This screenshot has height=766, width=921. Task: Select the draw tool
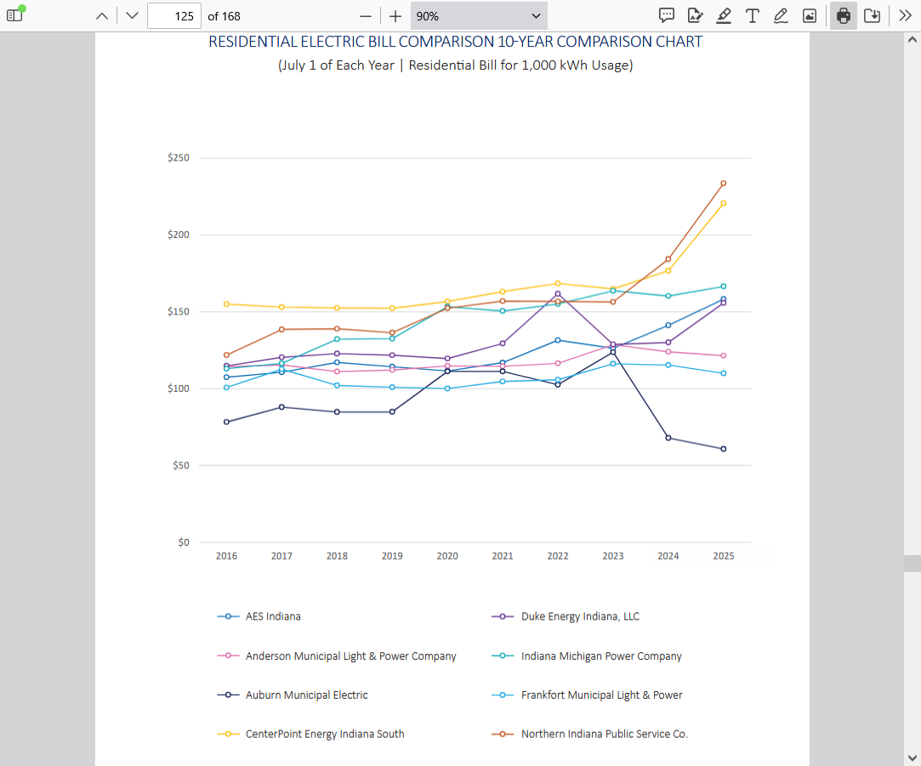click(781, 15)
